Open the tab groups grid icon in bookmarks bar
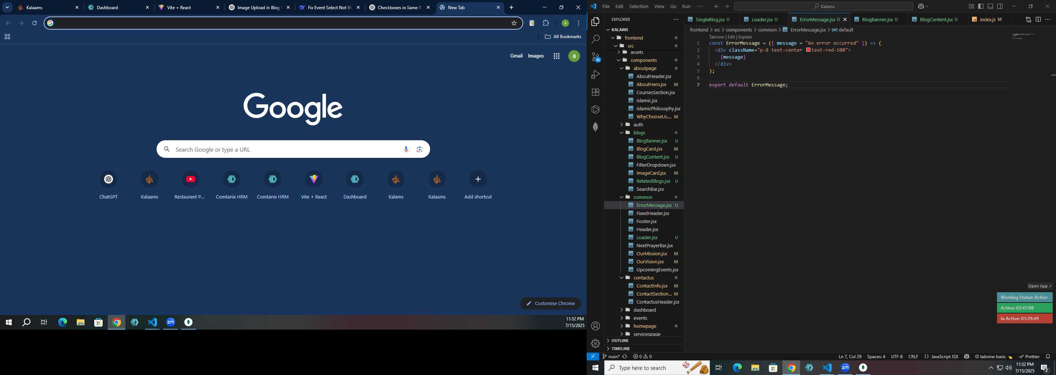 (x=7, y=37)
